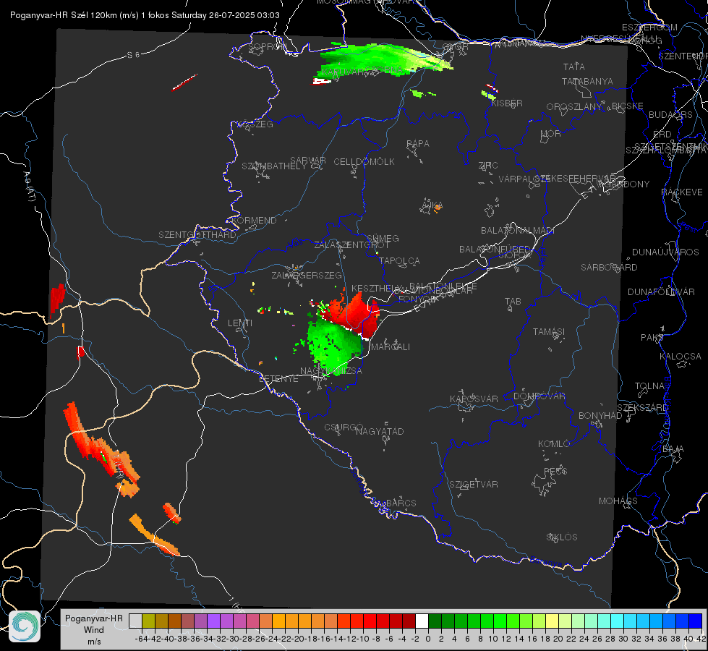
Task: Click the BALATONALMADI city label
Action: (518, 231)
